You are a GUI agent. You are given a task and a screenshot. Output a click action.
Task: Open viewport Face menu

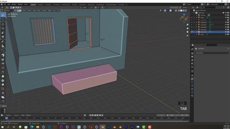(x=54, y=10)
